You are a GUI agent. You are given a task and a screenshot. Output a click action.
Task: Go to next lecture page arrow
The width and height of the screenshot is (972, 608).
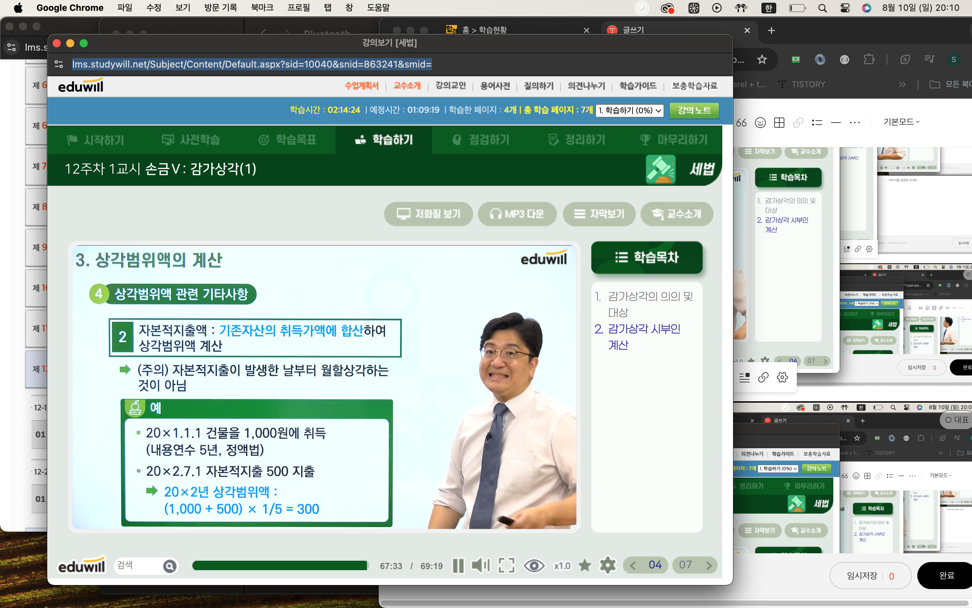coord(709,566)
